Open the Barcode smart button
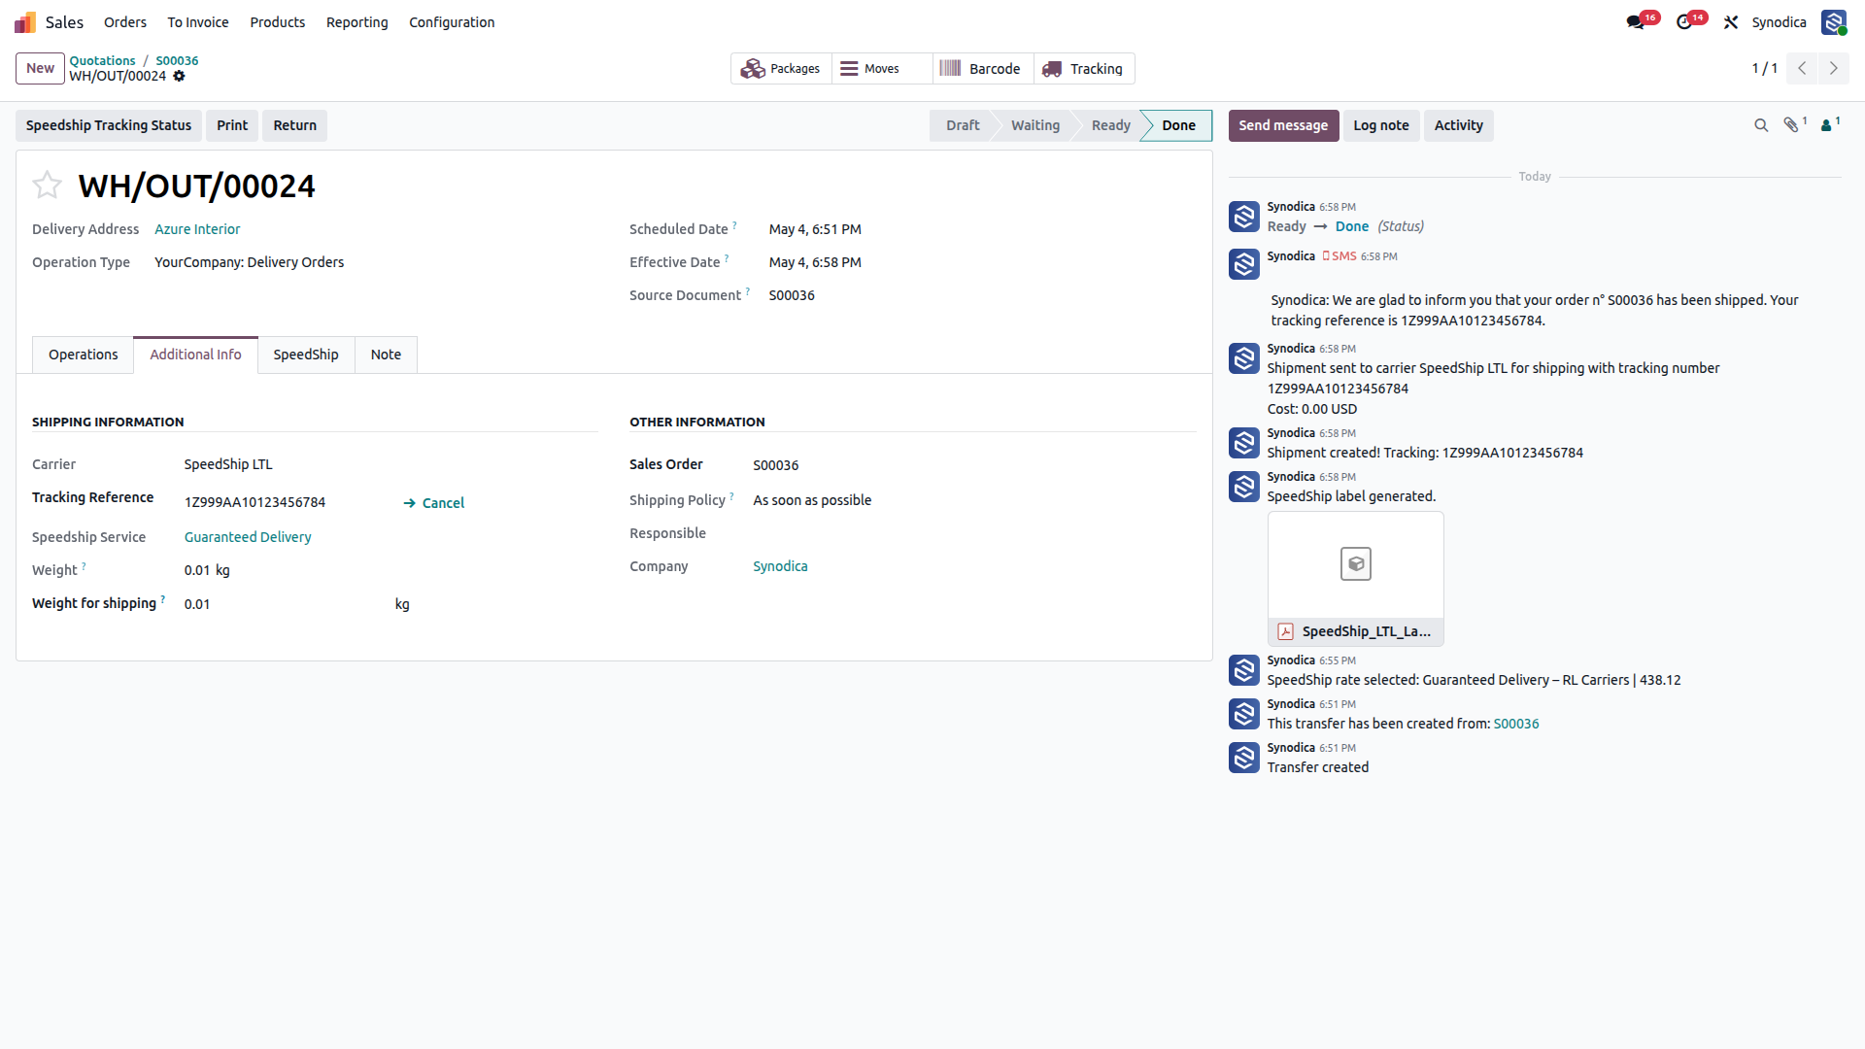The width and height of the screenshot is (1865, 1049). pyautogui.click(x=983, y=69)
